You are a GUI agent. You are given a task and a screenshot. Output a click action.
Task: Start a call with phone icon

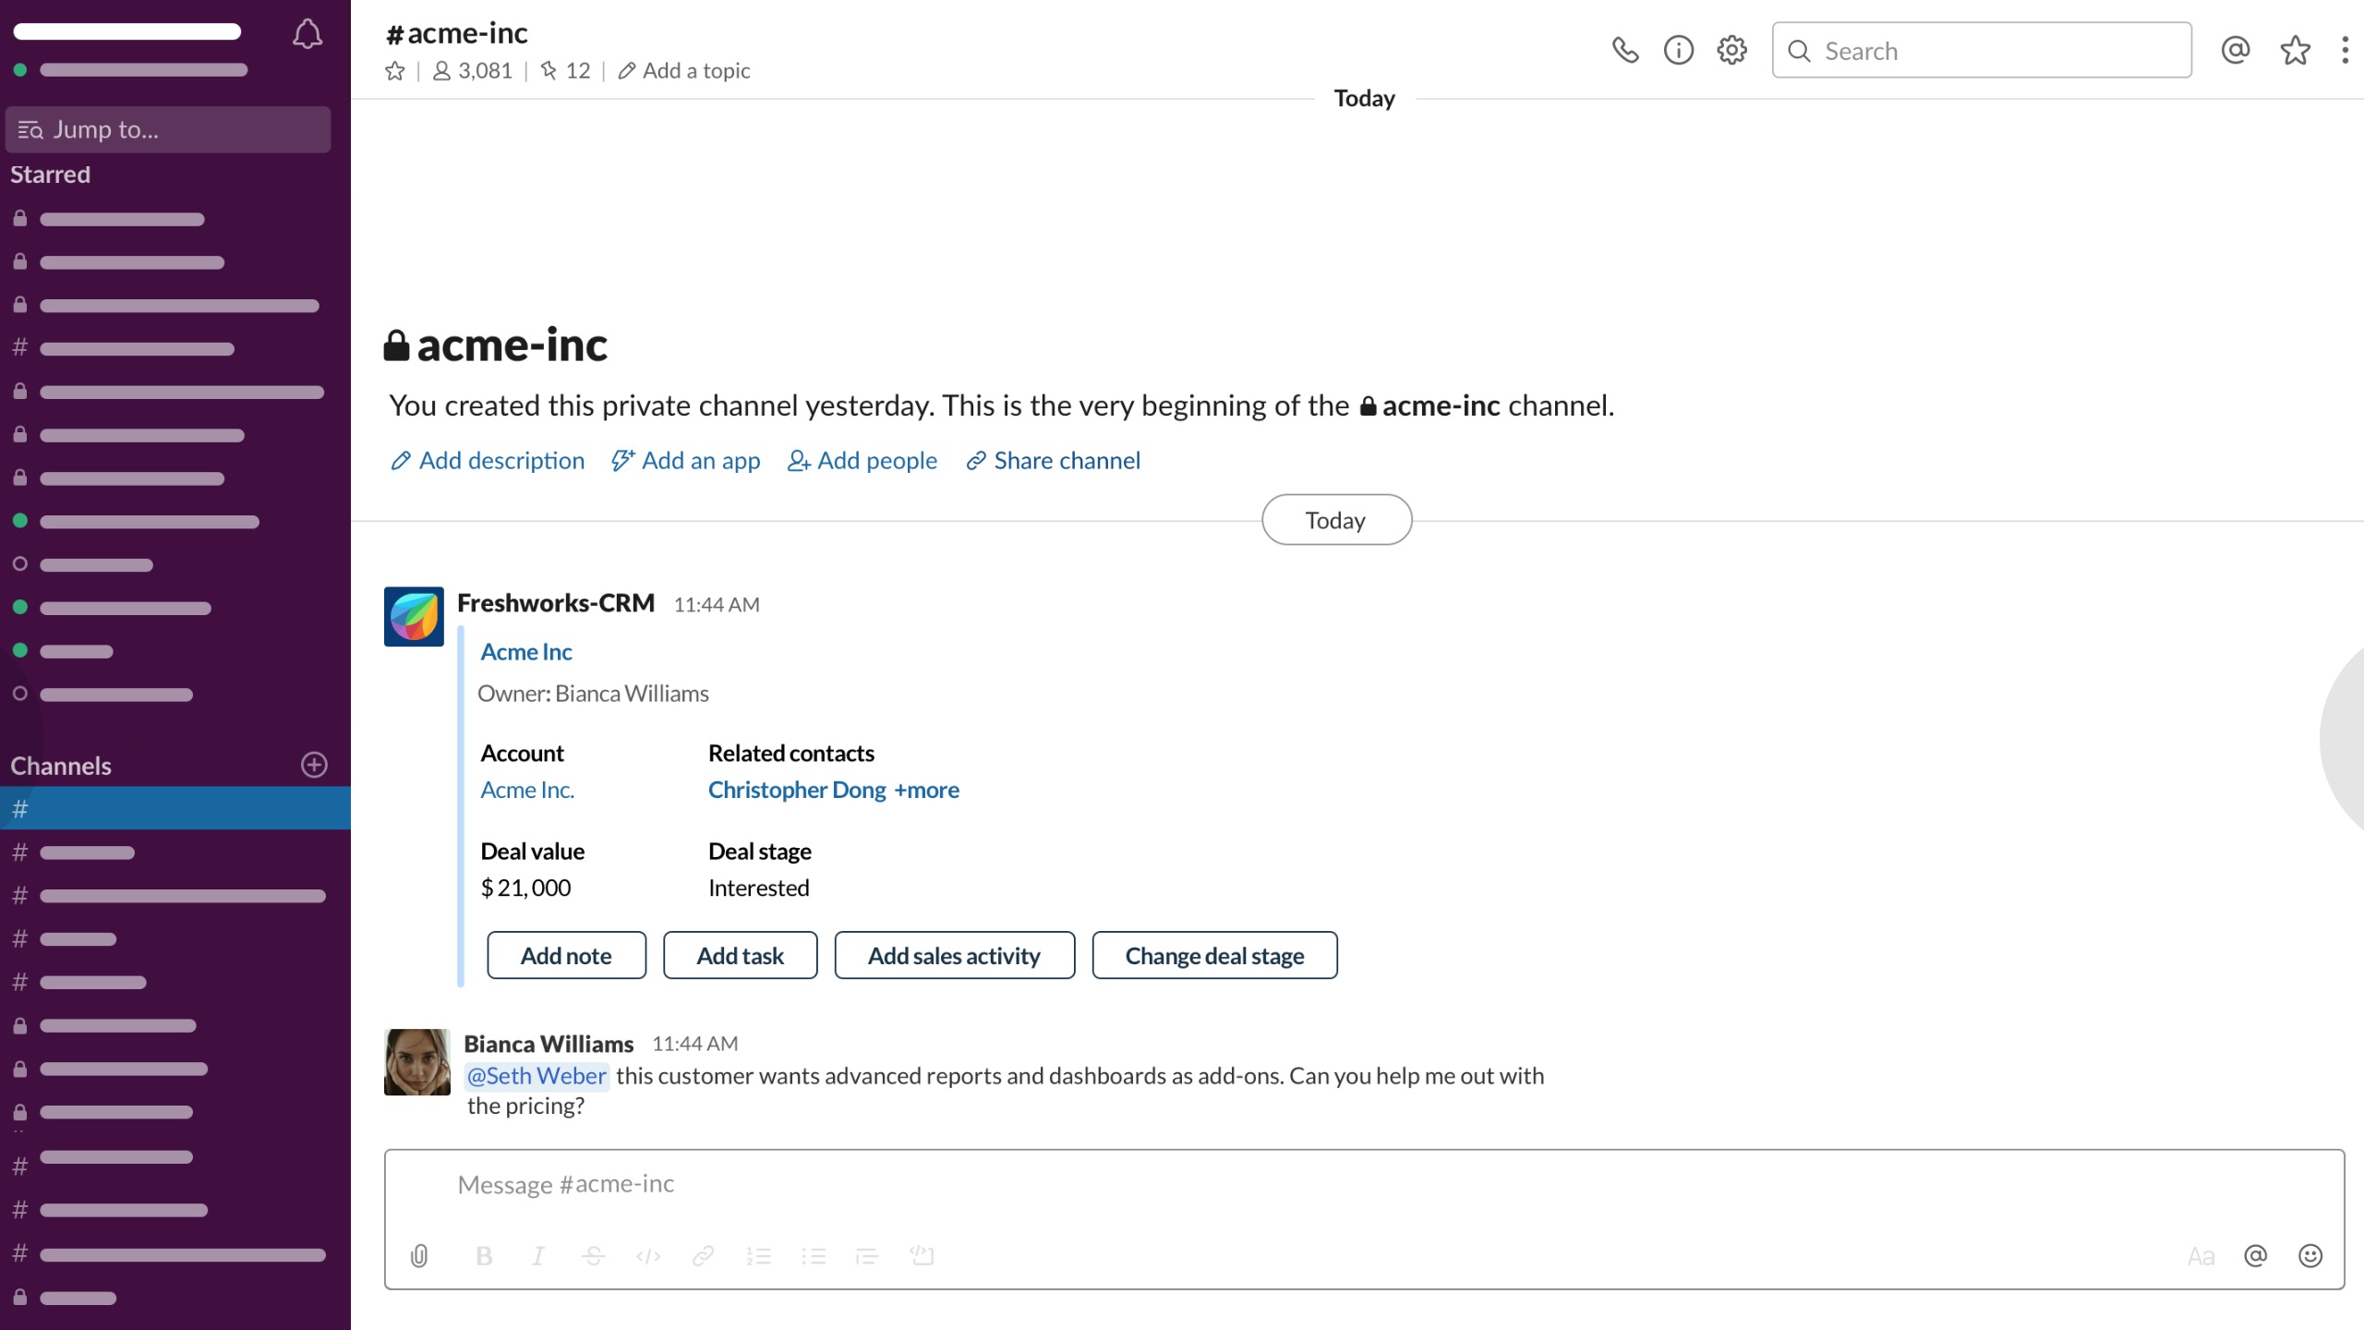point(1625,50)
